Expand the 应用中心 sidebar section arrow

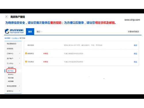(20, 91)
